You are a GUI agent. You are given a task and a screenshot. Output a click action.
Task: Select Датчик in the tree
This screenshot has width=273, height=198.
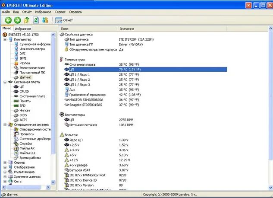click(25, 77)
